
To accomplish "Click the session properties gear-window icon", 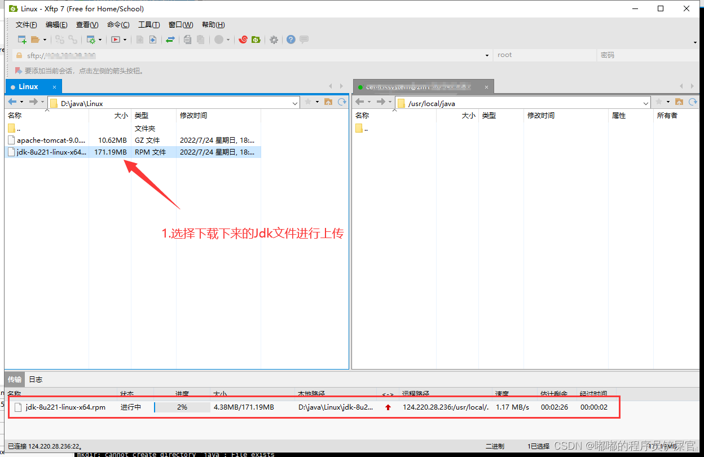I will pyautogui.click(x=91, y=39).
